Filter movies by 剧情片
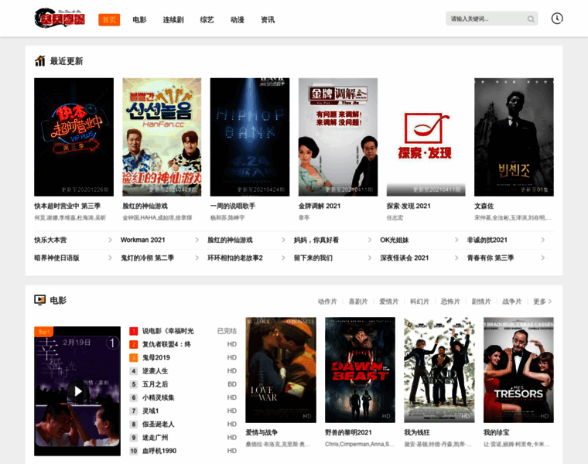 pyautogui.click(x=481, y=302)
